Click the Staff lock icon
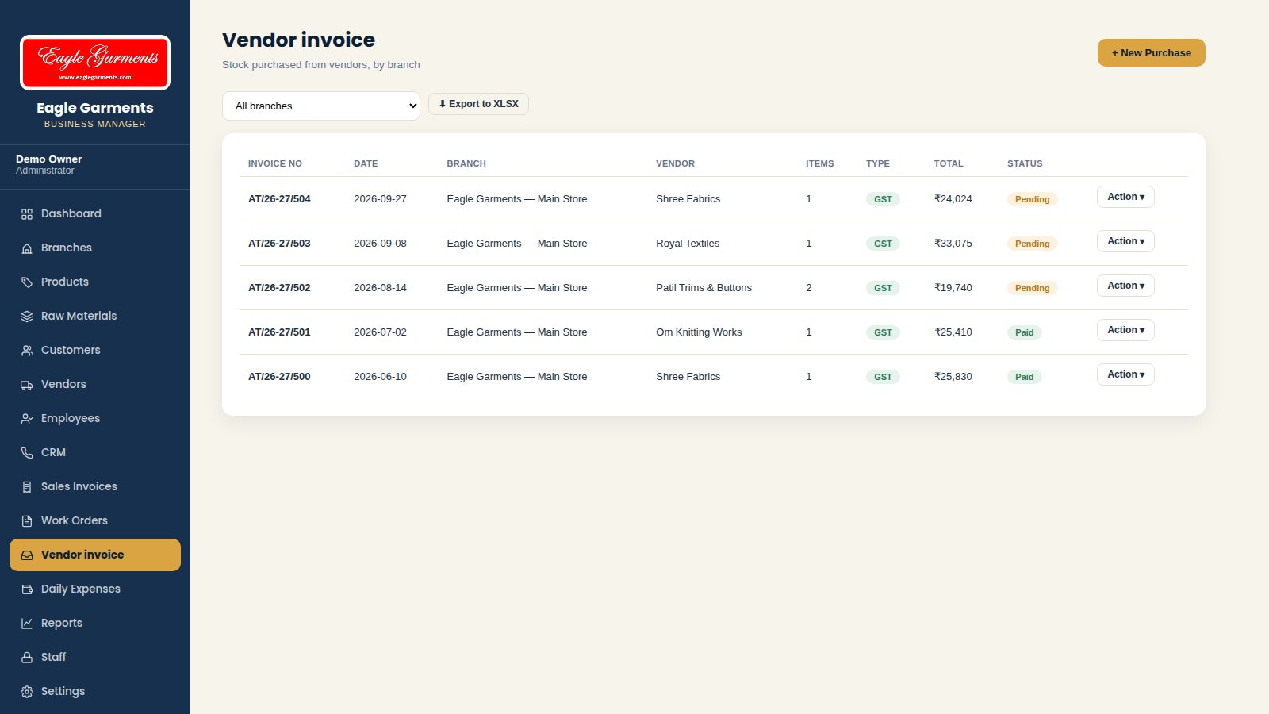 (x=27, y=658)
